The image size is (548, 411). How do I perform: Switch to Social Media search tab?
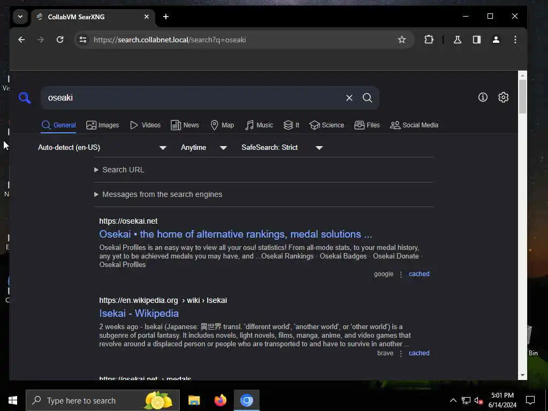pyautogui.click(x=414, y=125)
